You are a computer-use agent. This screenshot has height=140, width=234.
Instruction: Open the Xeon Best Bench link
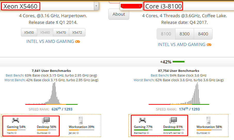pyautogui.click(x=14, y=75)
